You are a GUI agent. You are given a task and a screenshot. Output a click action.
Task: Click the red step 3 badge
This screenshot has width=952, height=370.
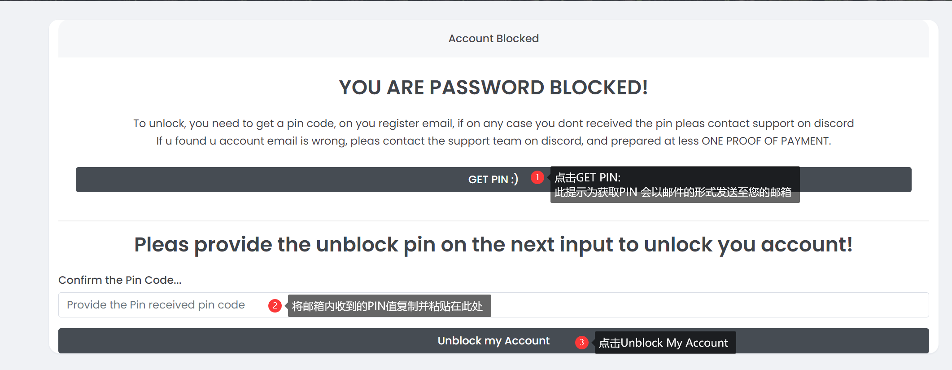(581, 343)
